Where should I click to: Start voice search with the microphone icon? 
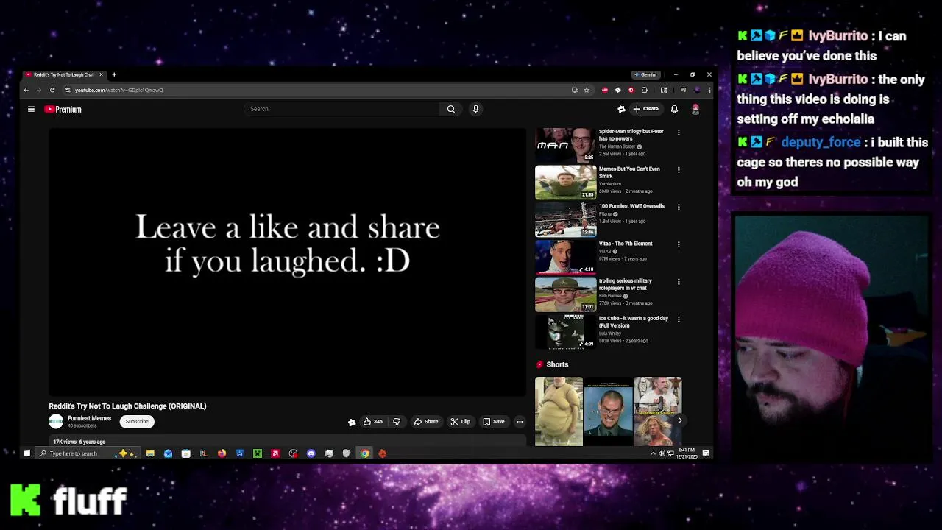point(475,109)
